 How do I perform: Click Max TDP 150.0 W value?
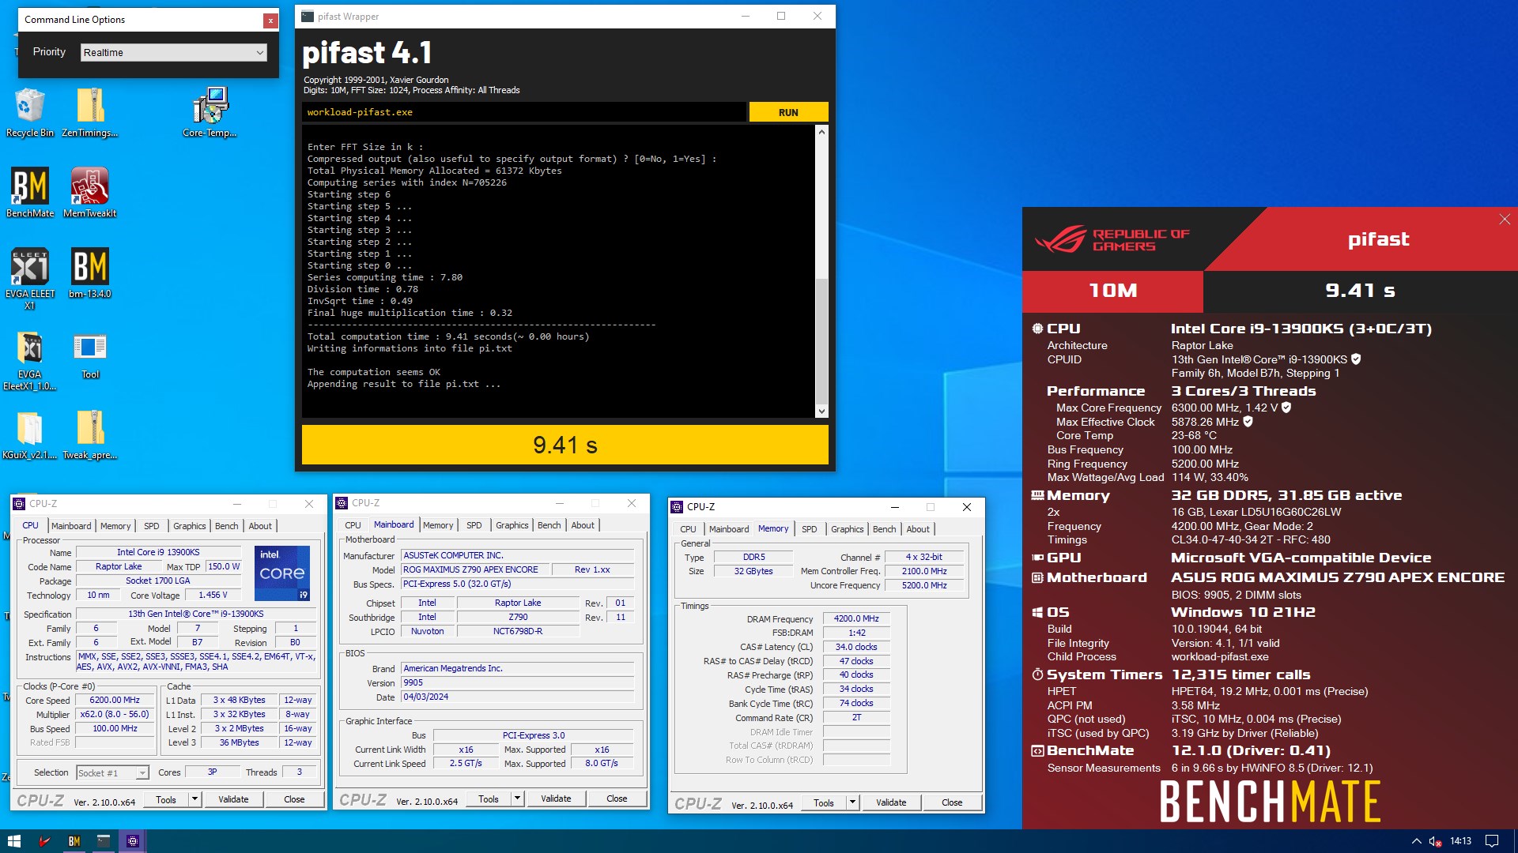tap(224, 566)
